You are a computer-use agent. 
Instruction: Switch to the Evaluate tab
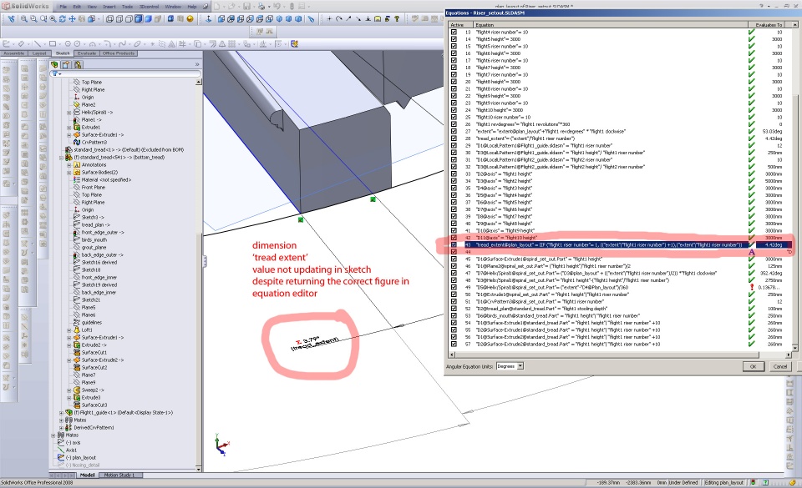pyautogui.click(x=86, y=53)
